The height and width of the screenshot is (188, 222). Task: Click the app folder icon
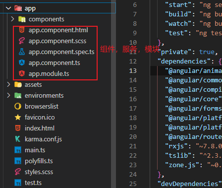(18, 8)
